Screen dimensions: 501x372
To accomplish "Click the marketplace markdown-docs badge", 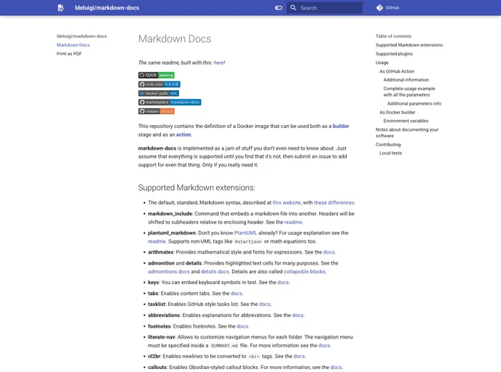I will tap(170, 102).
